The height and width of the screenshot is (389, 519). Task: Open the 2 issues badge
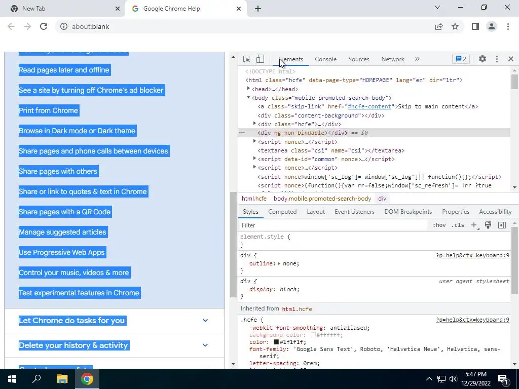[461, 59]
